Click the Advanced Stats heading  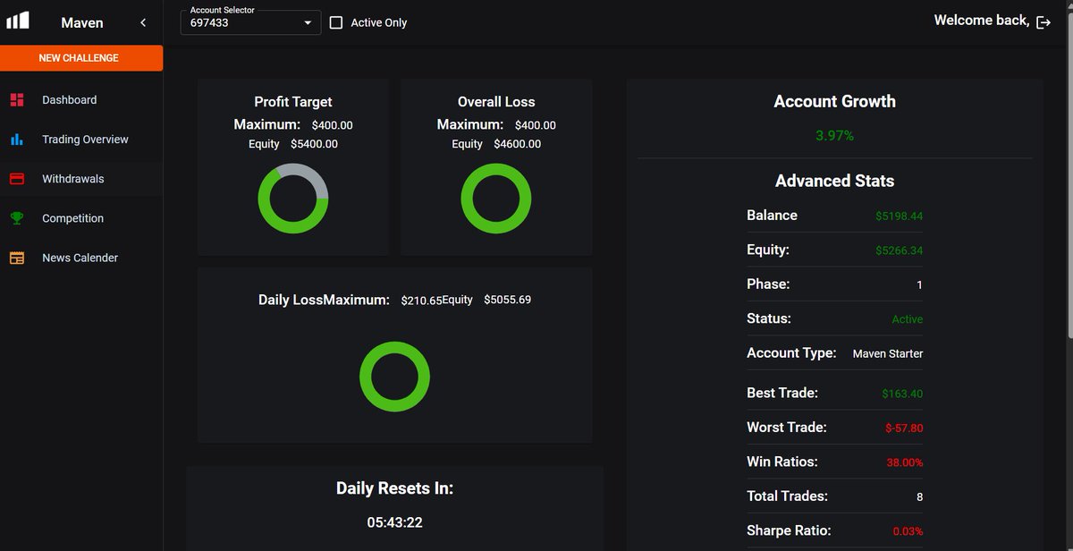[x=834, y=181]
